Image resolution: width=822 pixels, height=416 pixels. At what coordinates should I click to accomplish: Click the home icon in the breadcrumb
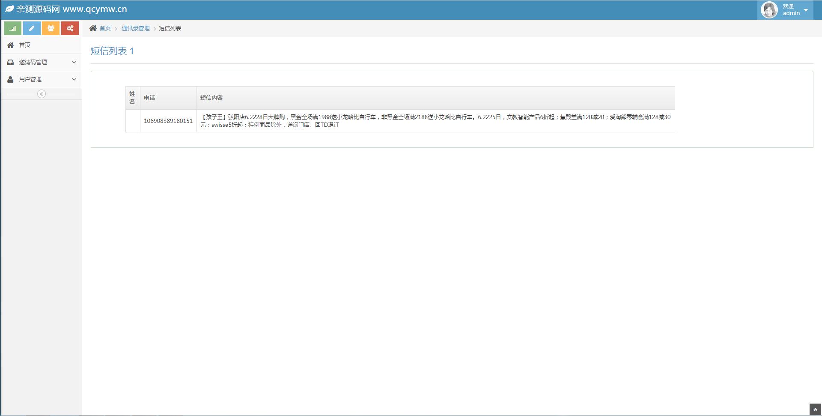(x=93, y=28)
